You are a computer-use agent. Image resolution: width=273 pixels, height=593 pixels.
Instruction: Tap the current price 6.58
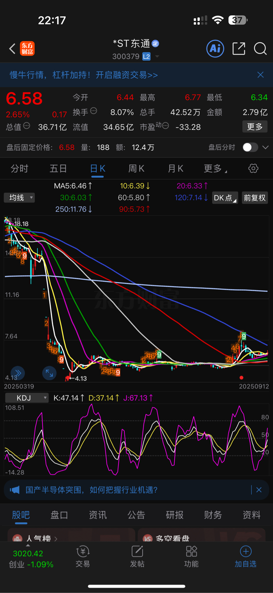coord(24,98)
